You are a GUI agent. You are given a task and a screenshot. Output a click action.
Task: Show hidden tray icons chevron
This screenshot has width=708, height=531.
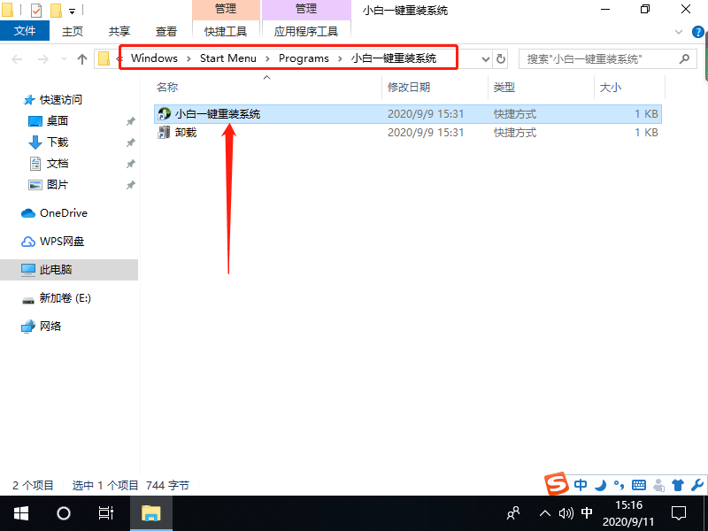(x=545, y=513)
